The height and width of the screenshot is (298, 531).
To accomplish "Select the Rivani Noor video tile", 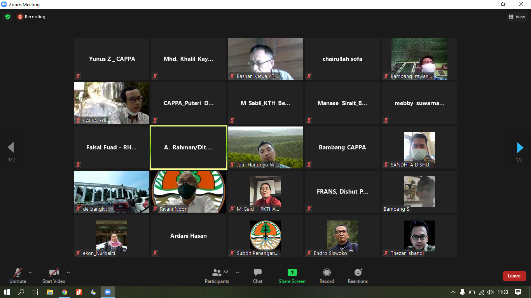I will (189, 191).
